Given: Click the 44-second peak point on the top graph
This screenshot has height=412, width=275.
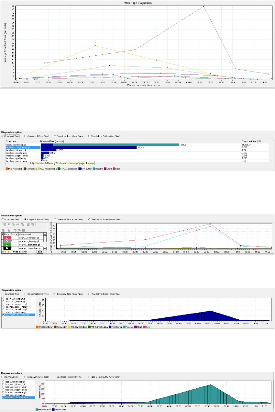Looking at the screenshot, I should click(203, 6).
